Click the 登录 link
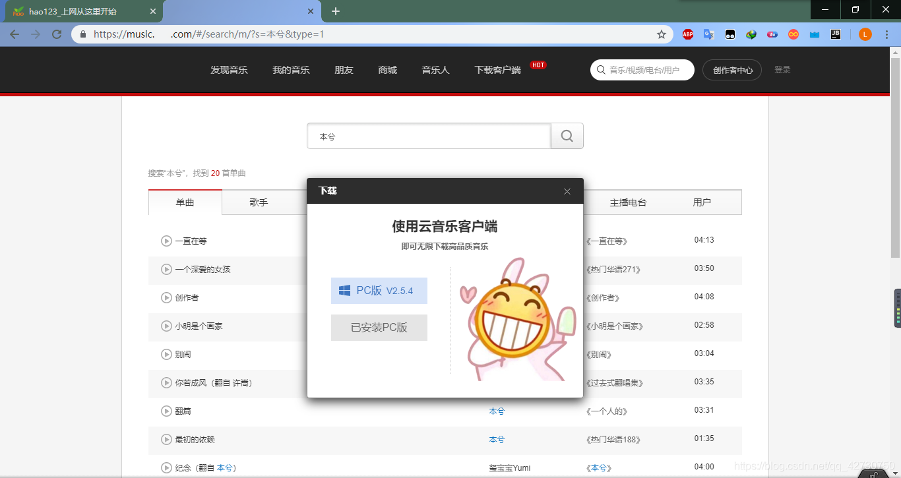Viewport: 901px width, 478px height. pyautogui.click(x=782, y=70)
